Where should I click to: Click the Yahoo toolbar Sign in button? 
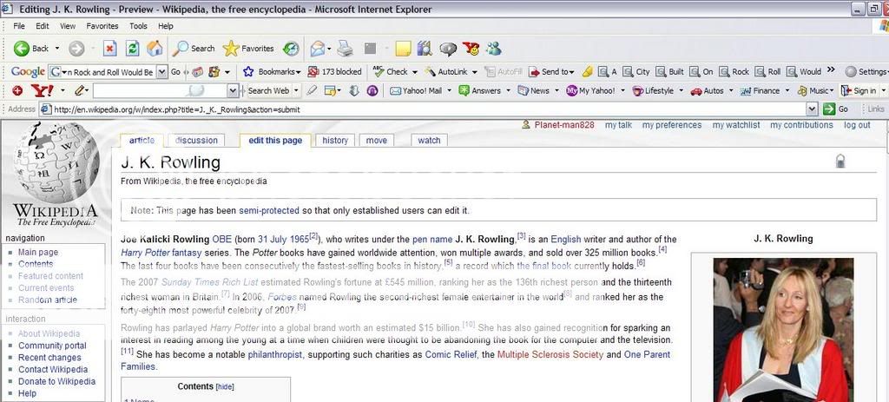click(x=859, y=90)
